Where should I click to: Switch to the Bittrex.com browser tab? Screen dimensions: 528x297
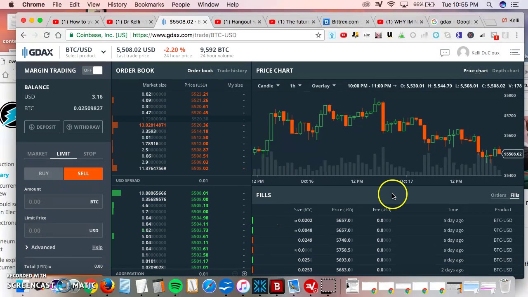coord(345,21)
